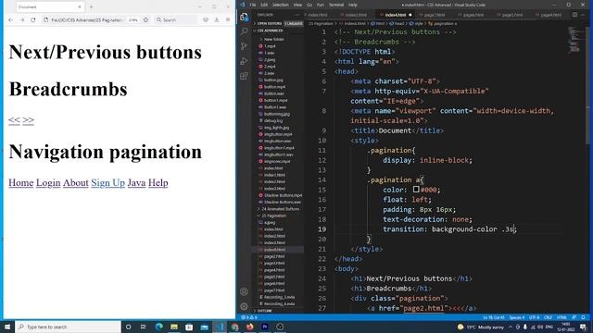Click the #000 color swatch on line 15

[416, 190]
